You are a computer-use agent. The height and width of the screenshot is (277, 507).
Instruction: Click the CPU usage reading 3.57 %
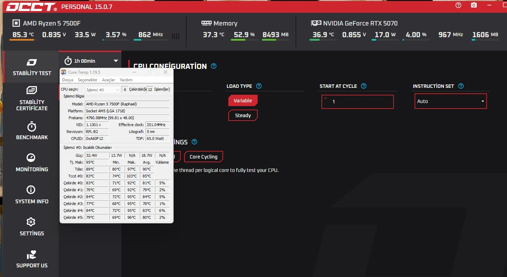tap(116, 34)
